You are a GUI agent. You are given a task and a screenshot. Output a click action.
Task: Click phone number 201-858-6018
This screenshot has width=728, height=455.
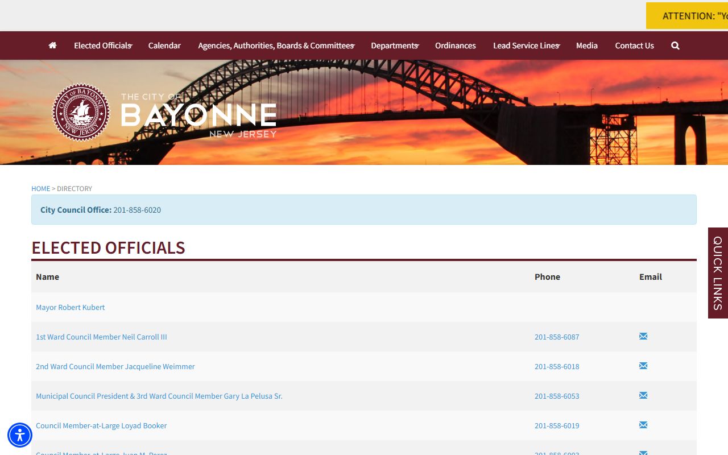click(557, 366)
